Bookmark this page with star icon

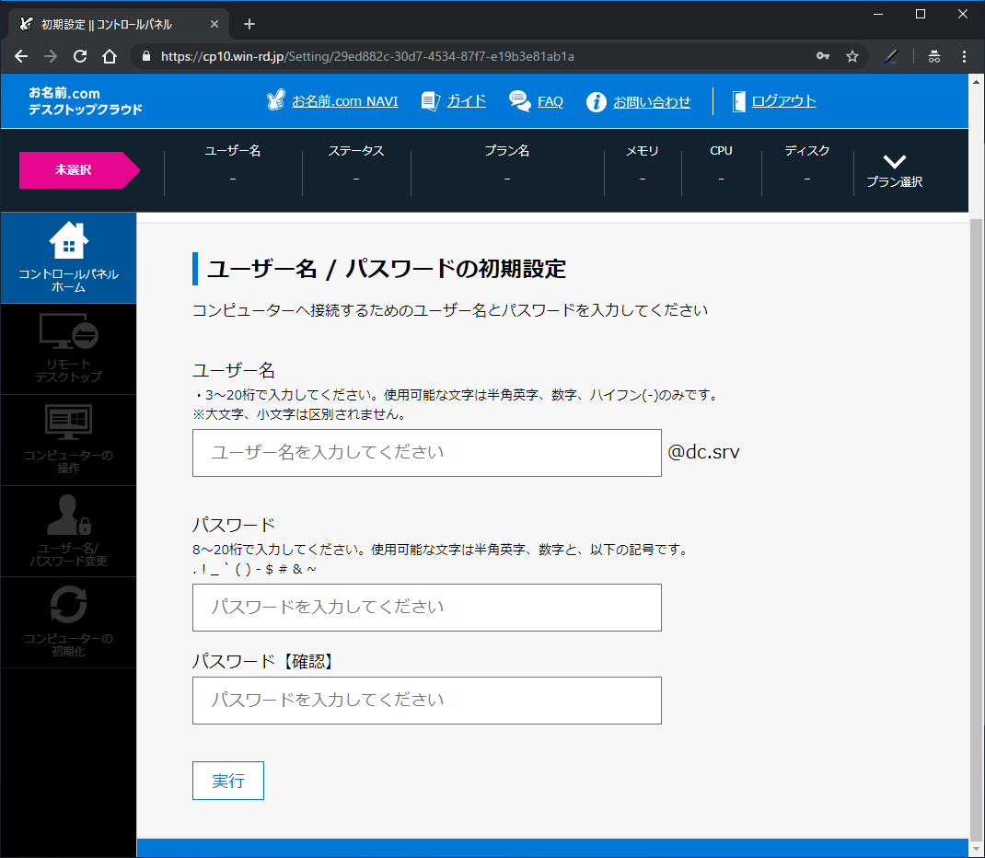click(852, 56)
